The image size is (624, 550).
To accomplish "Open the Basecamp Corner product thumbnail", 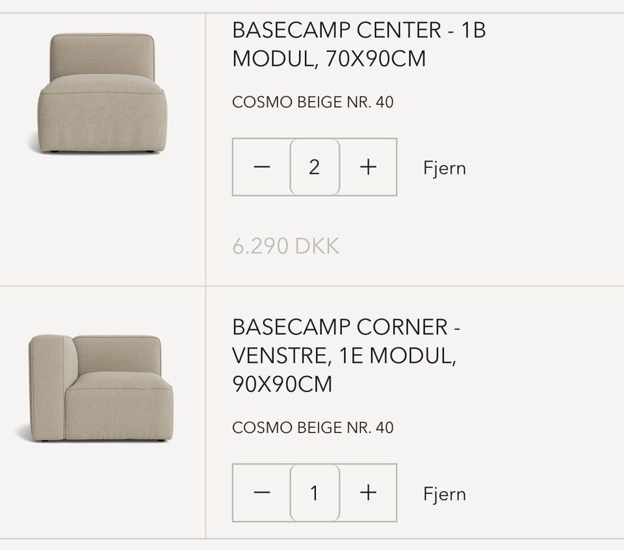I will tap(101, 388).
